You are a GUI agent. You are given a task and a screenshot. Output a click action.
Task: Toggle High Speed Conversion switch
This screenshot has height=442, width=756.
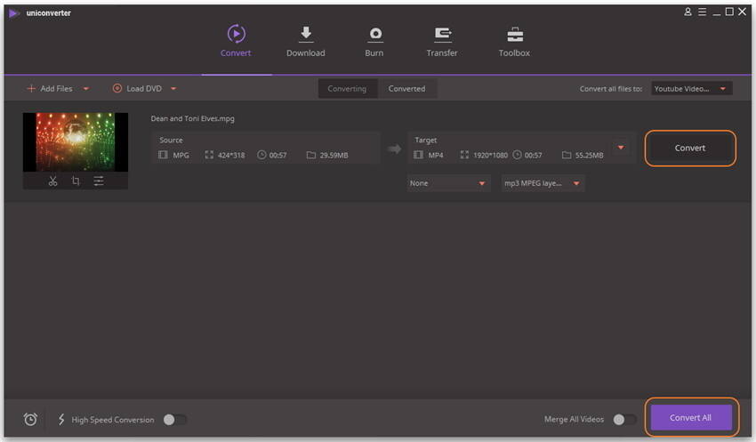pyautogui.click(x=174, y=420)
